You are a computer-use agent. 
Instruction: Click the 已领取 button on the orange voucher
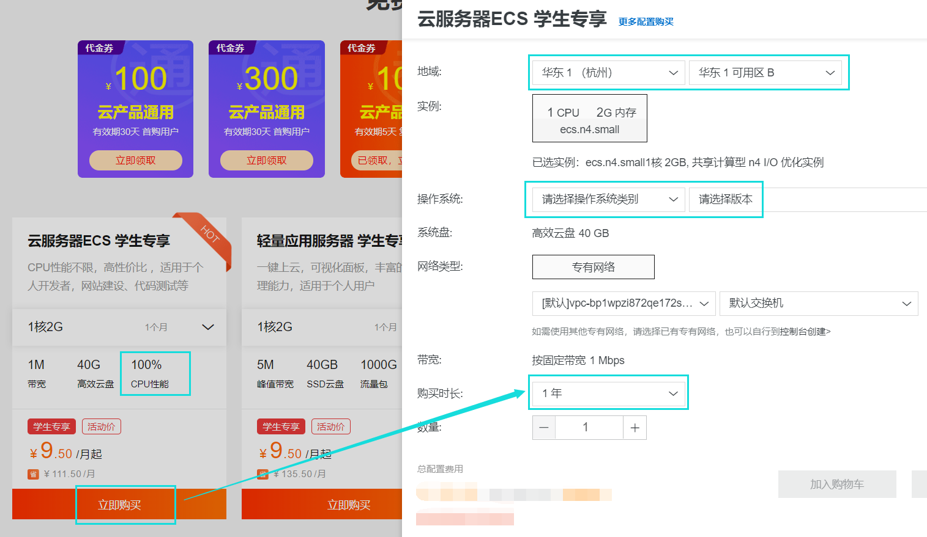coord(376,160)
